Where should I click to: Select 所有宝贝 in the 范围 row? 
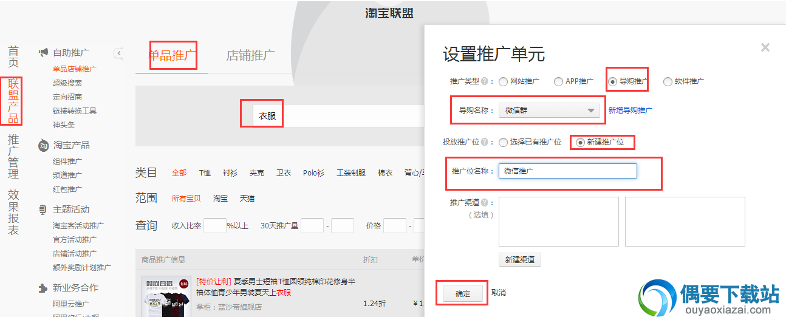(x=186, y=199)
